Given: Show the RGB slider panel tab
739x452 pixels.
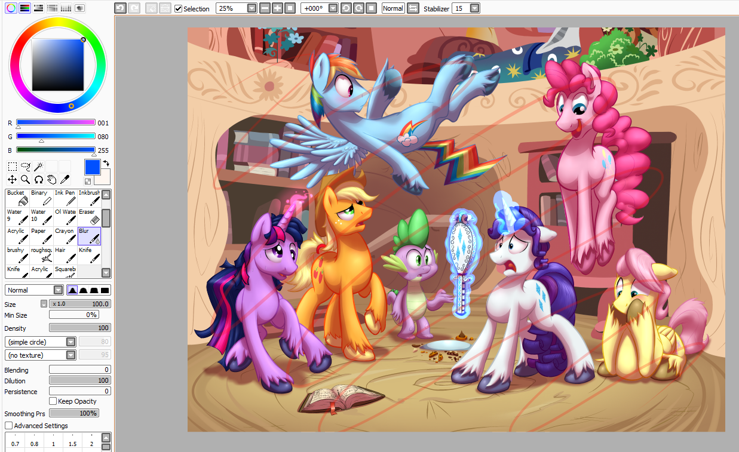Looking at the screenshot, I should click(24, 8).
